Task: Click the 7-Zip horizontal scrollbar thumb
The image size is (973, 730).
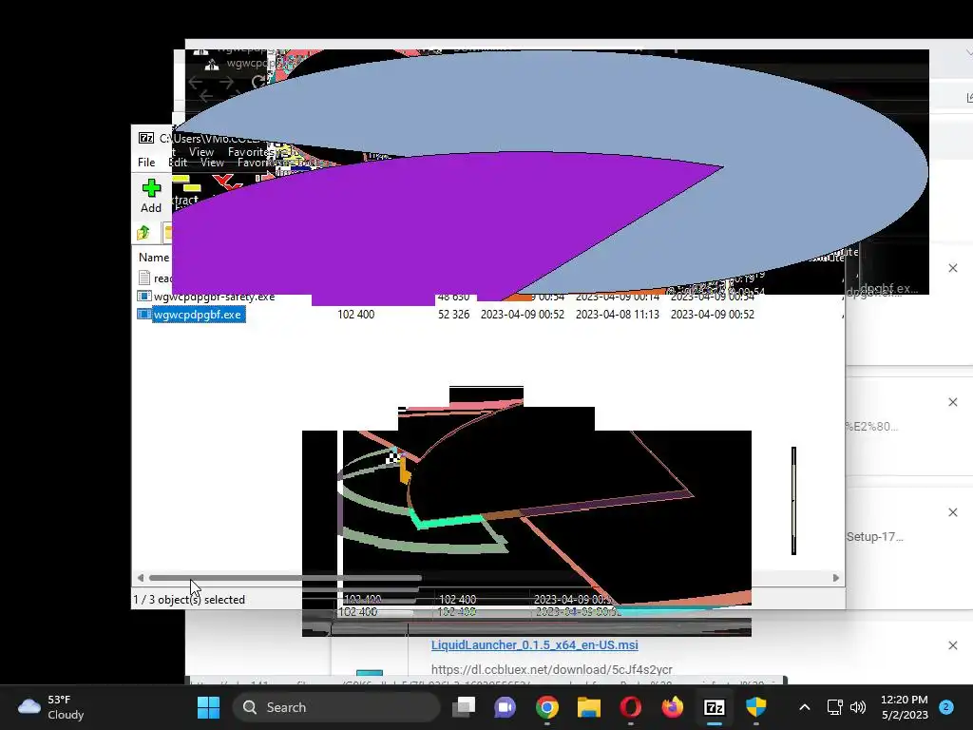Action: 285,578
